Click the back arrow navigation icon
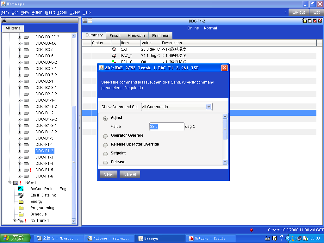This screenshot has width=324, height=243. [85, 21]
